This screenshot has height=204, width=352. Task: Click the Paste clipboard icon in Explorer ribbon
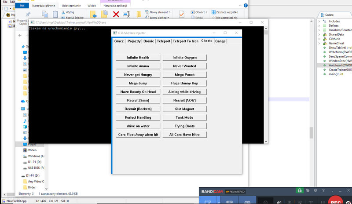point(55,15)
